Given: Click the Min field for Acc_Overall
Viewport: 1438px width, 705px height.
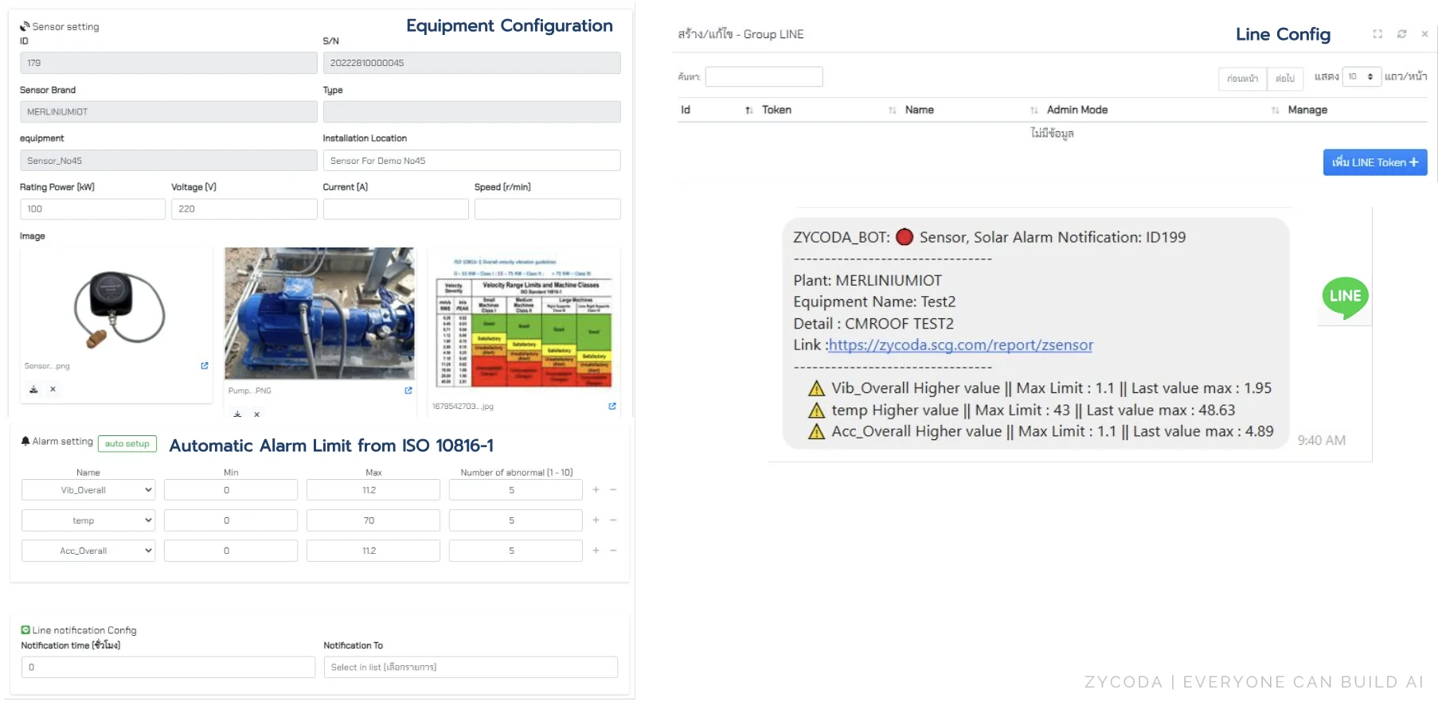Looking at the screenshot, I should tap(230, 551).
